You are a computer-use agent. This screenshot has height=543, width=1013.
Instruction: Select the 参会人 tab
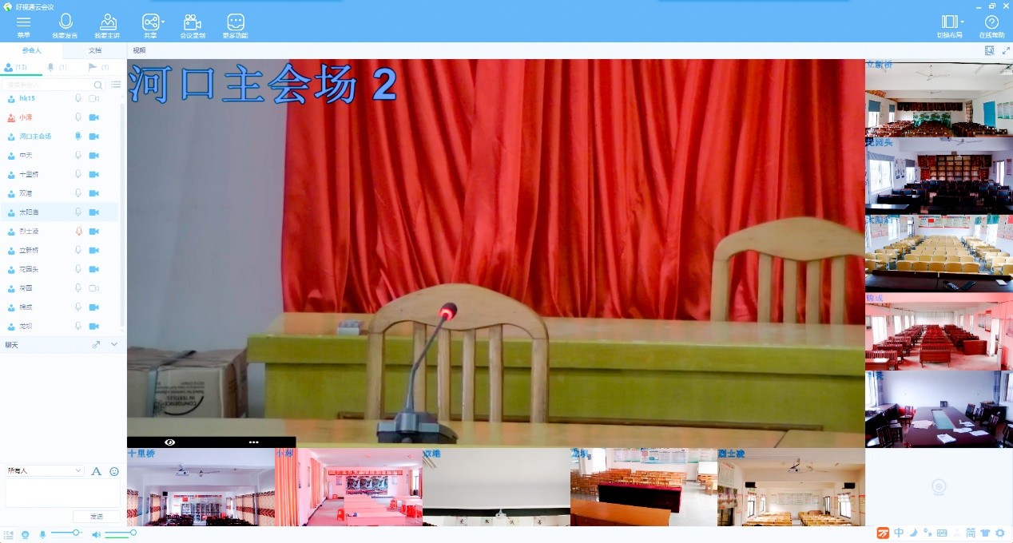pyautogui.click(x=32, y=50)
